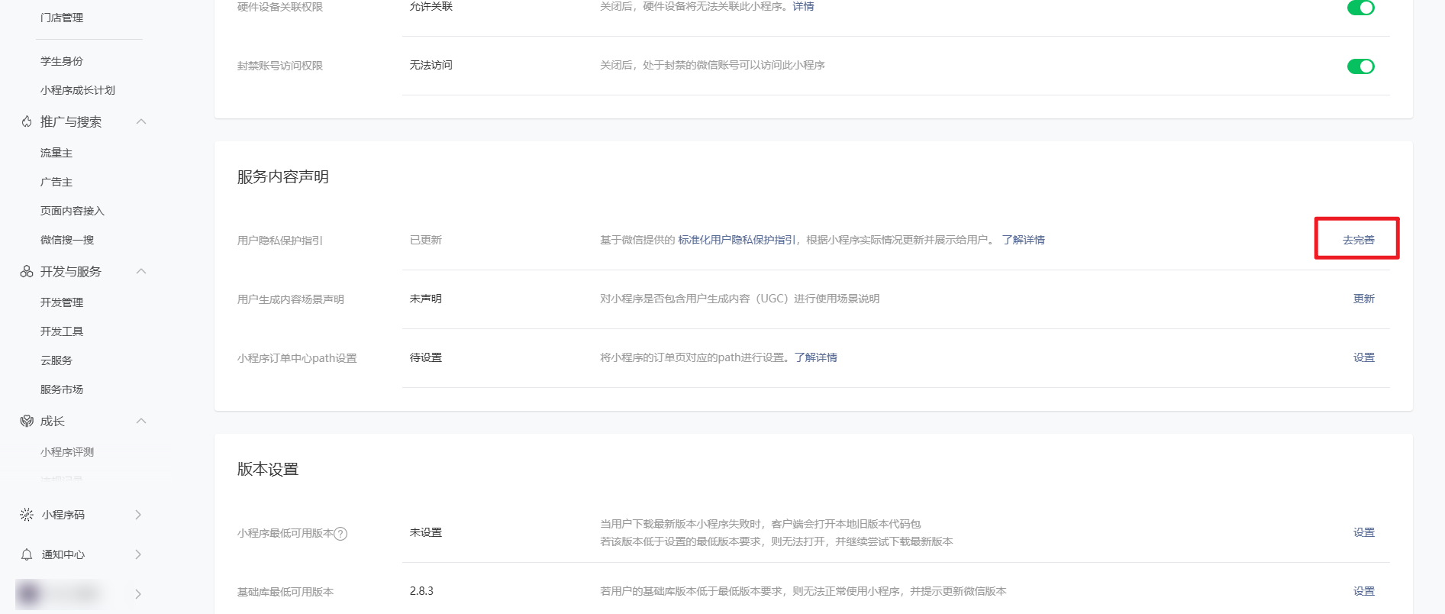Click 详情 link for hardware permission

click(803, 6)
